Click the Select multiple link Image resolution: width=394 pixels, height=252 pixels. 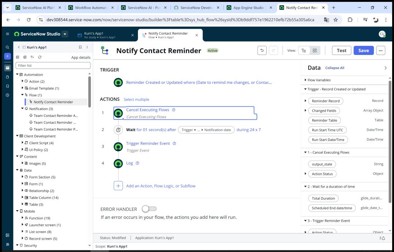136,99
